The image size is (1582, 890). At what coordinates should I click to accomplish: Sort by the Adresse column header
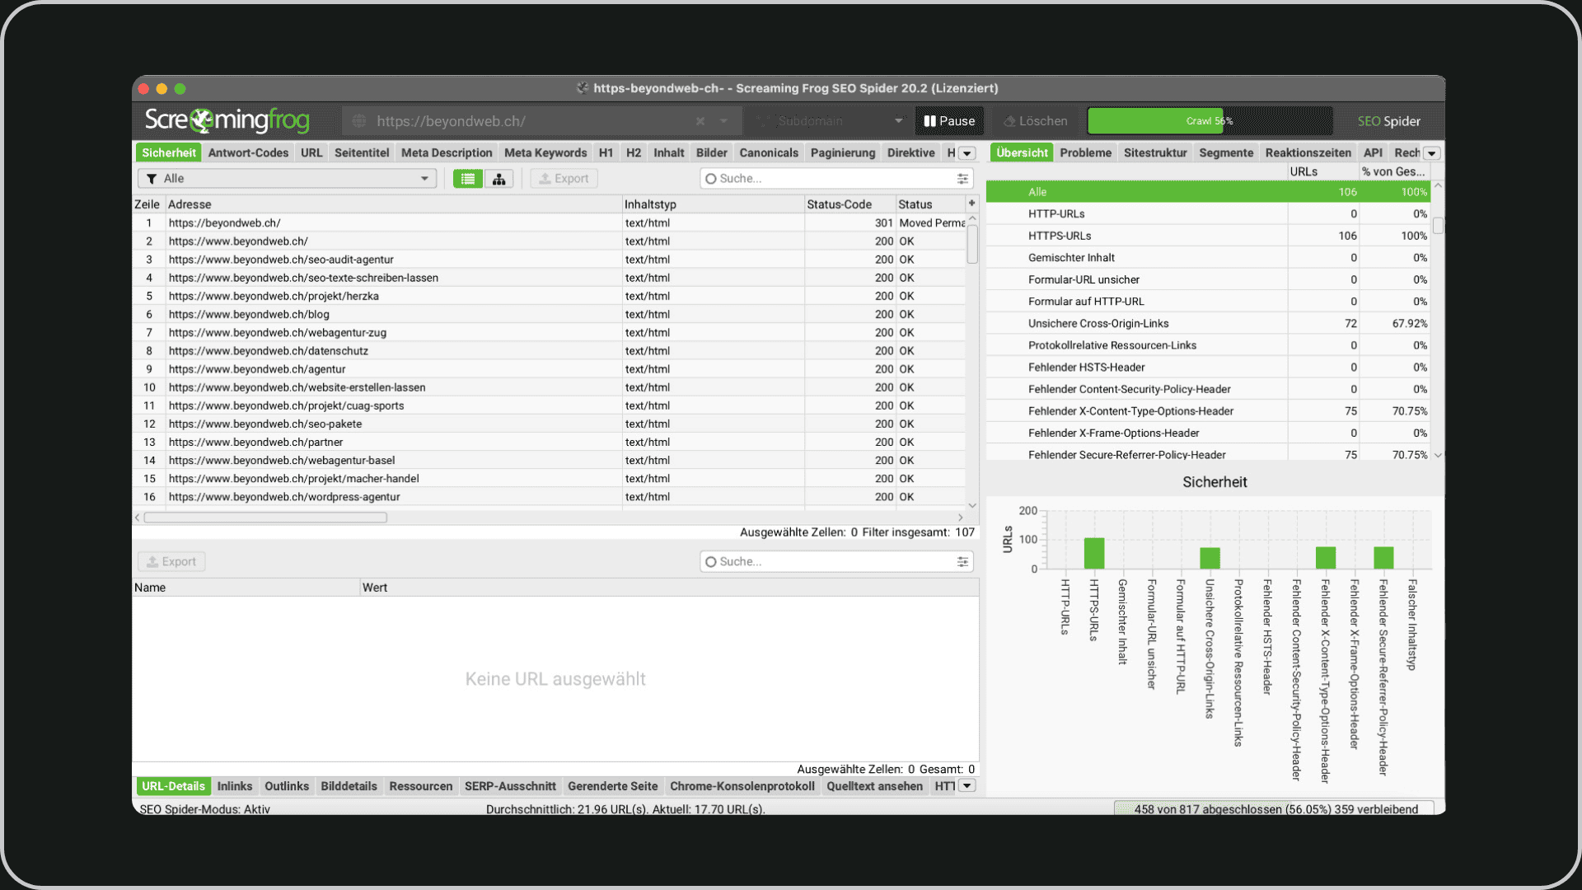(393, 204)
